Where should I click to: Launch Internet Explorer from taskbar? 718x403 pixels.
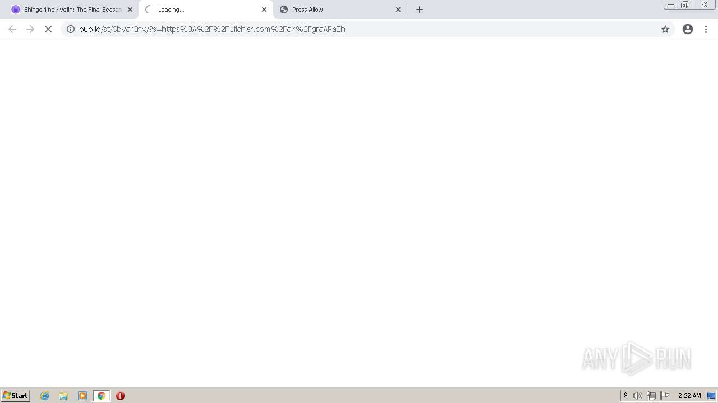click(x=45, y=396)
